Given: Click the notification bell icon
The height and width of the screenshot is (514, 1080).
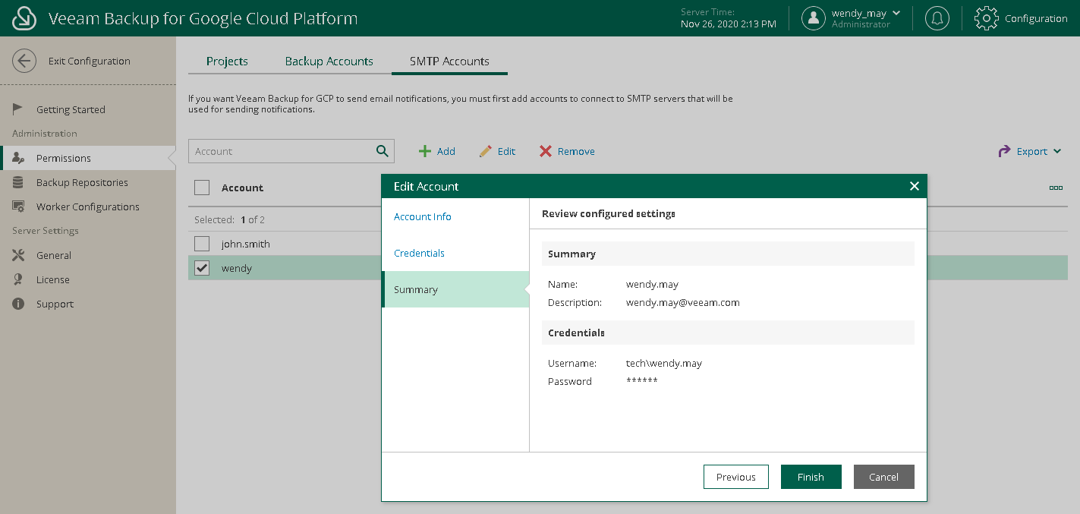Looking at the screenshot, I should 937,18.
